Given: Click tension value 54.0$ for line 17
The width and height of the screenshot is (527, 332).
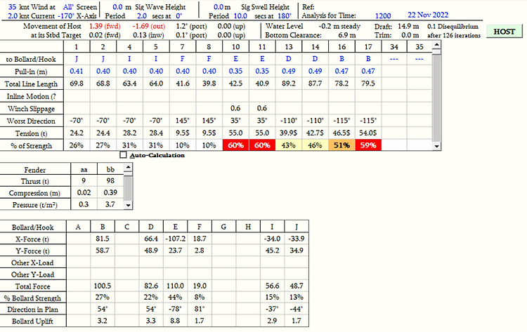Looking at the screenshot, I should tap(368, 133).
